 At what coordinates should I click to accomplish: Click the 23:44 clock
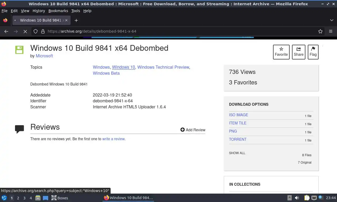pyautogui.click(x=331, y=198)
